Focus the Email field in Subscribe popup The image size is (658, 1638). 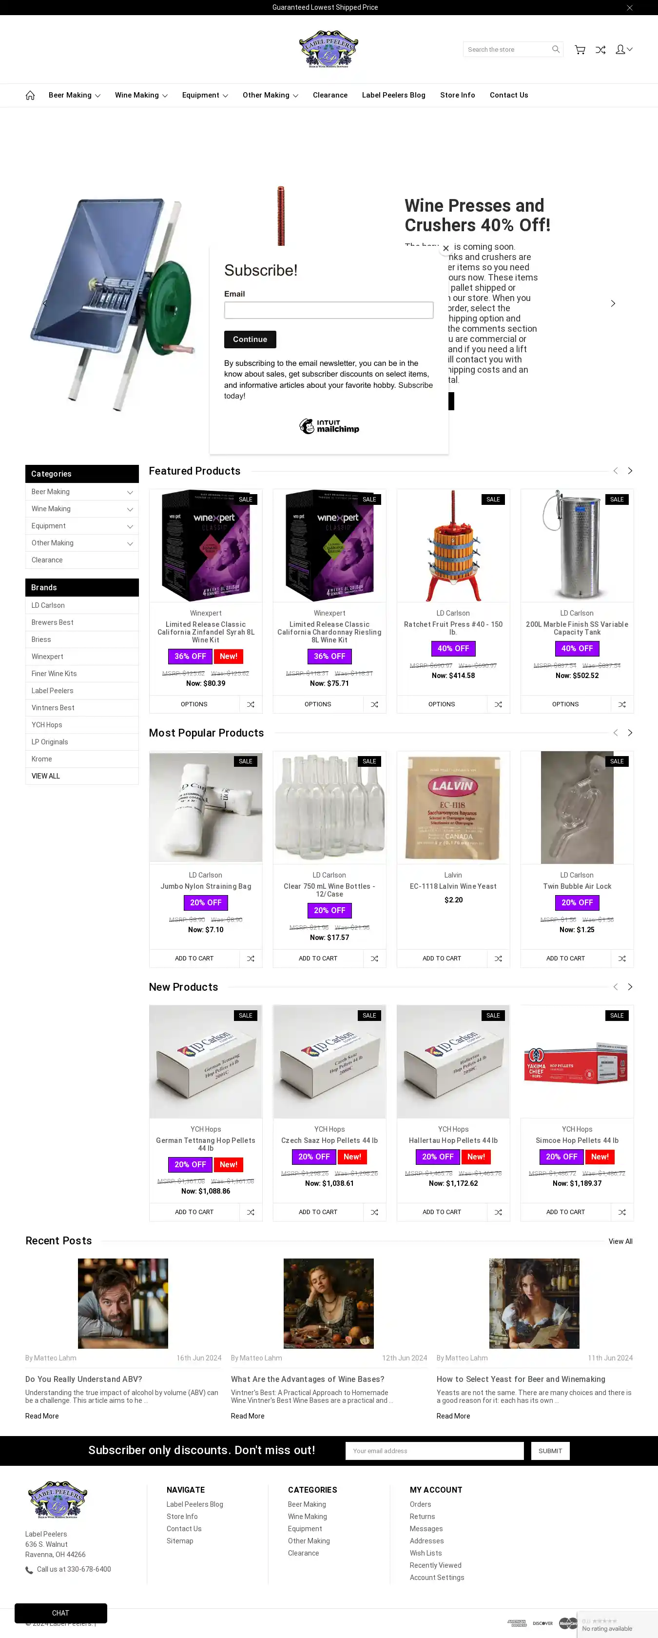click(x=329, y=310)
